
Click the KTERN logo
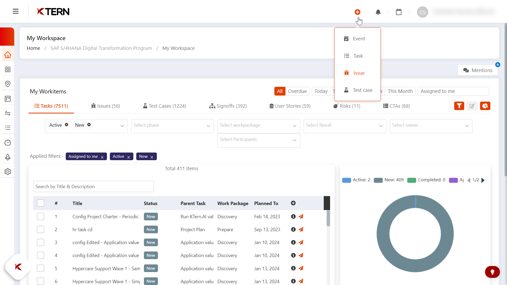[x=53, y=12]
